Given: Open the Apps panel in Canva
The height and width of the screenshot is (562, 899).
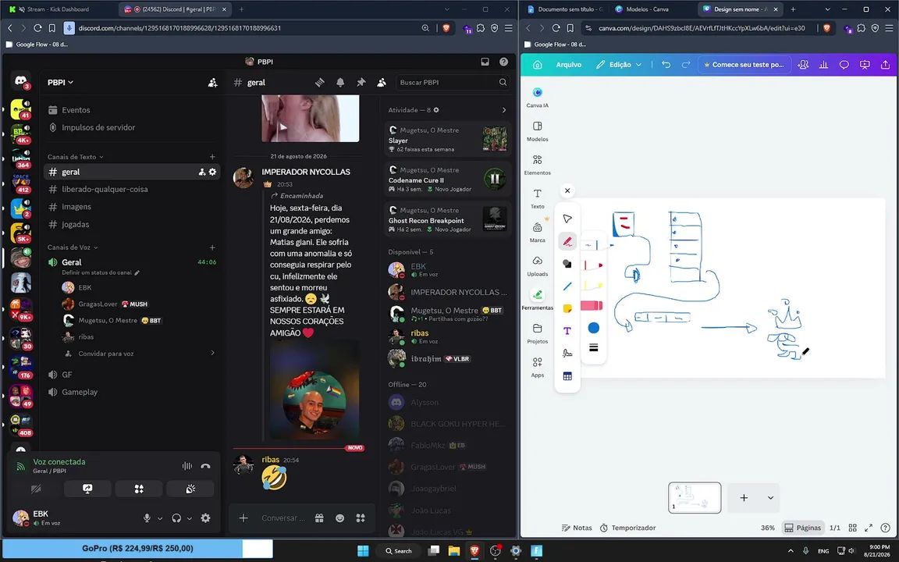Looking at the screenshot, I should coord(537,367).
